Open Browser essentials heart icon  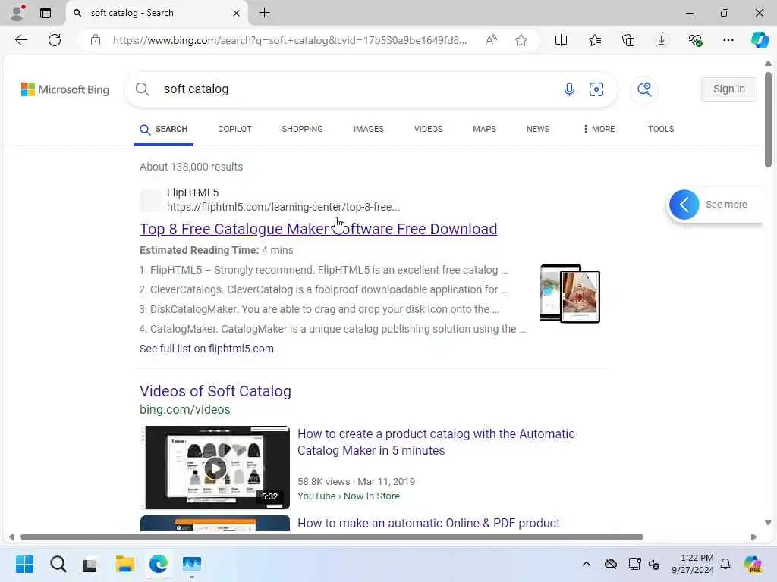[x=695, y=40]
